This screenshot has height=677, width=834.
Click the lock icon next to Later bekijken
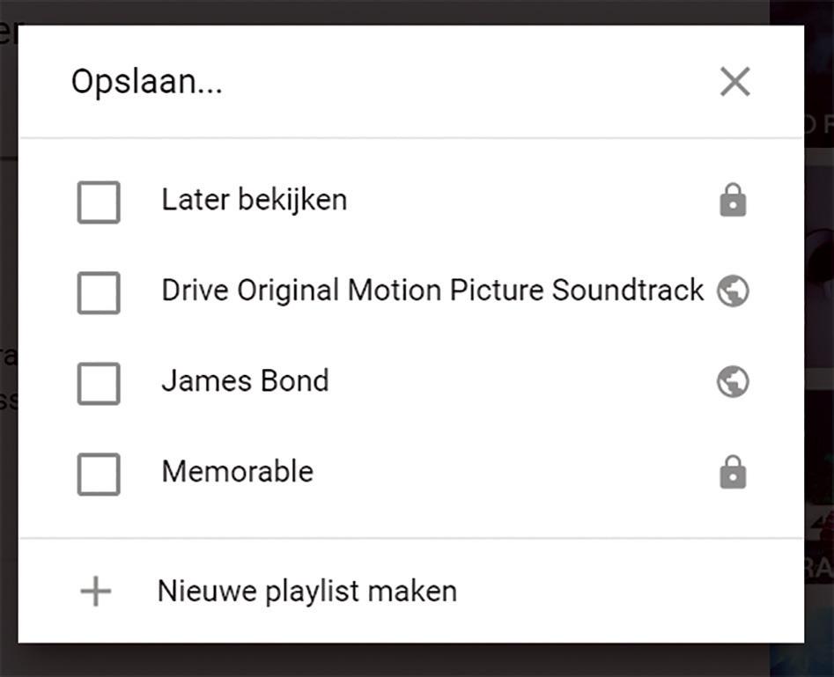[733, 200]
